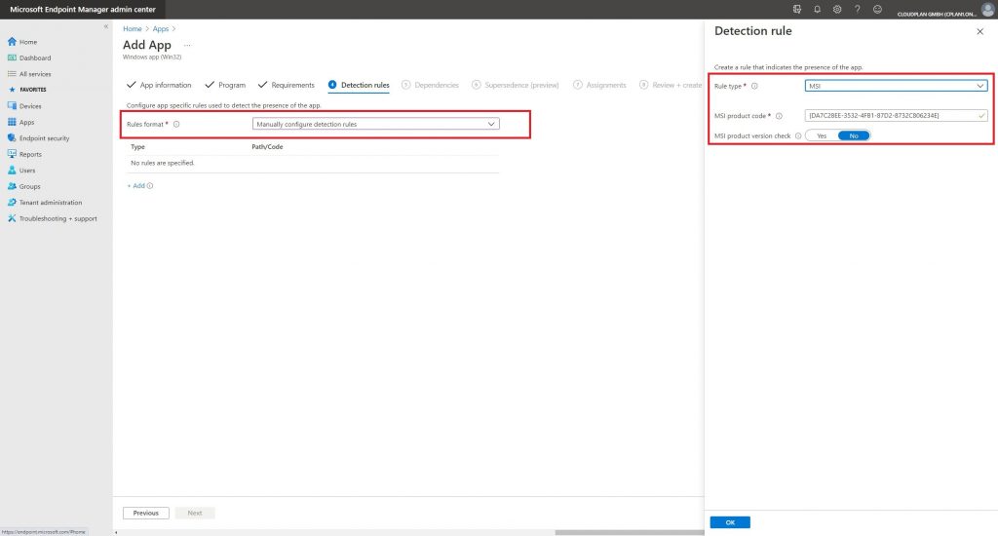Screen dimensions: 998x536
Task: Click the Next button
Action: [x=195, y=513]
